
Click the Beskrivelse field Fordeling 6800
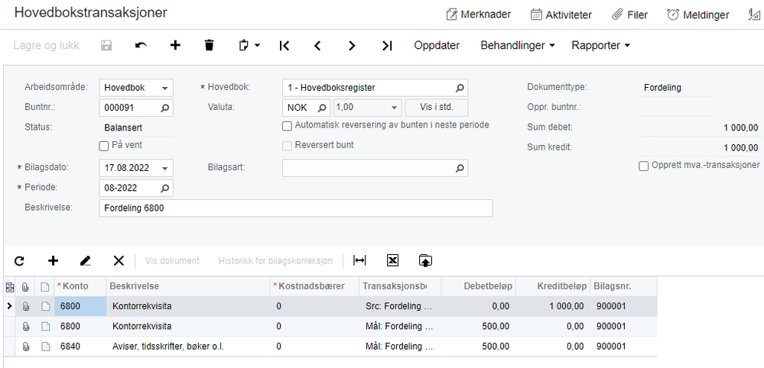pos(296,208)
